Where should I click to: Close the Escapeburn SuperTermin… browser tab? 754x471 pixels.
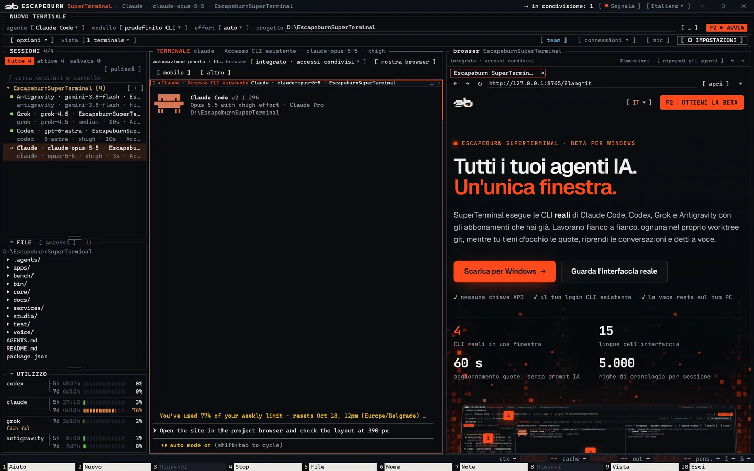[542, 73]
